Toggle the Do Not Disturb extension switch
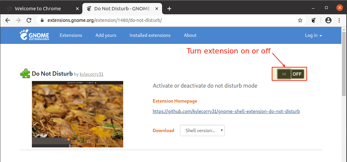 coord(291,74)
